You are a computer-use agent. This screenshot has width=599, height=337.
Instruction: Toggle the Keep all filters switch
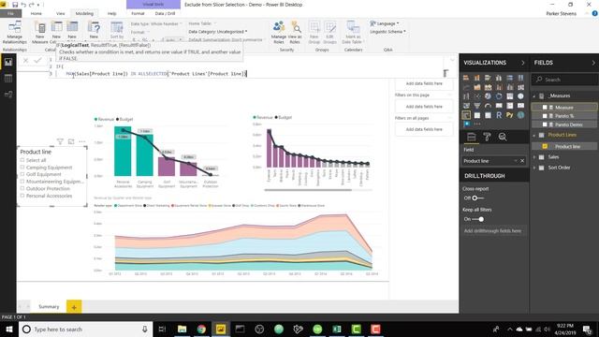click(478, 219)
